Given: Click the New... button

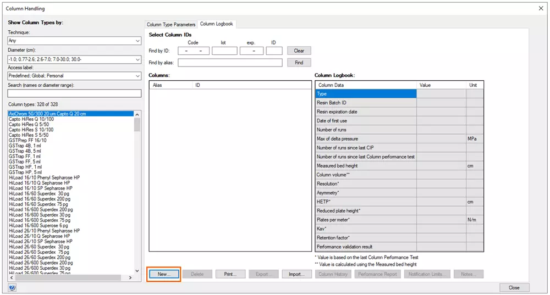Looking at the screenshot, I should point(164,274).
